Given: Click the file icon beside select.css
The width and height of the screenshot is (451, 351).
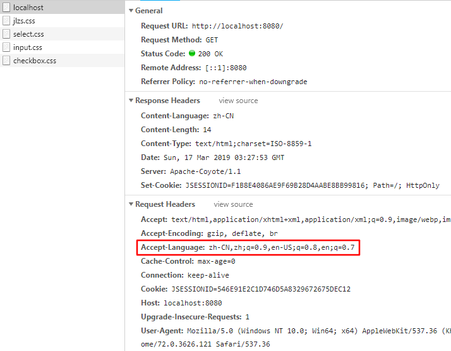Looking at the screenshot, I should 7,34.
